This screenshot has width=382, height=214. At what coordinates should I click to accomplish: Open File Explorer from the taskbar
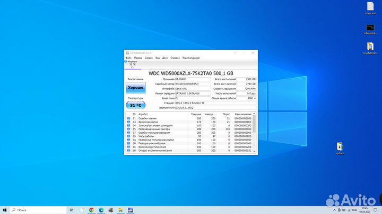coord(120,210)
